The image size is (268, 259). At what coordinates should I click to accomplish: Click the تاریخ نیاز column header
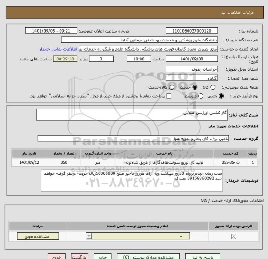[29, 153]
